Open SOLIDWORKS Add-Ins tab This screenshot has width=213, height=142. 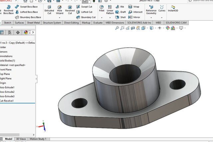139,23
